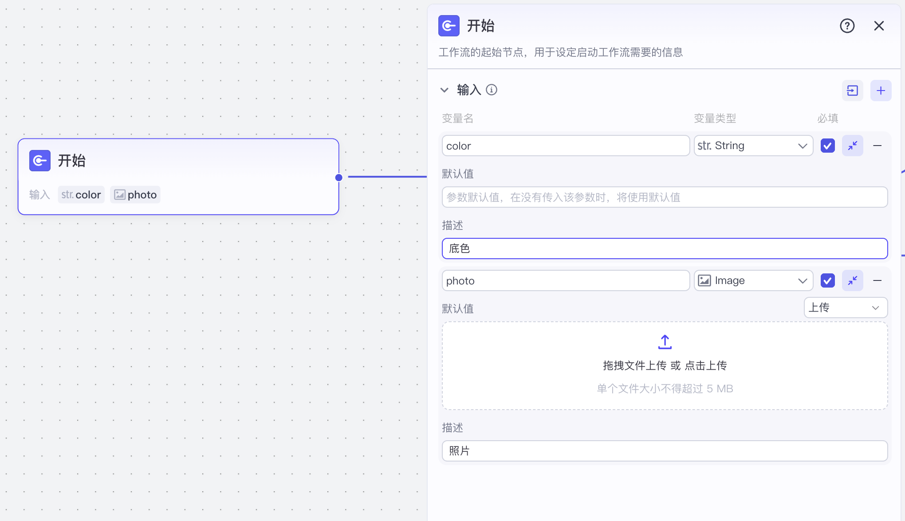The width and height of the screenshot is (905, 521).
Task: Collapse the color variable using its shrink icon
Action: tap(852, 146)
